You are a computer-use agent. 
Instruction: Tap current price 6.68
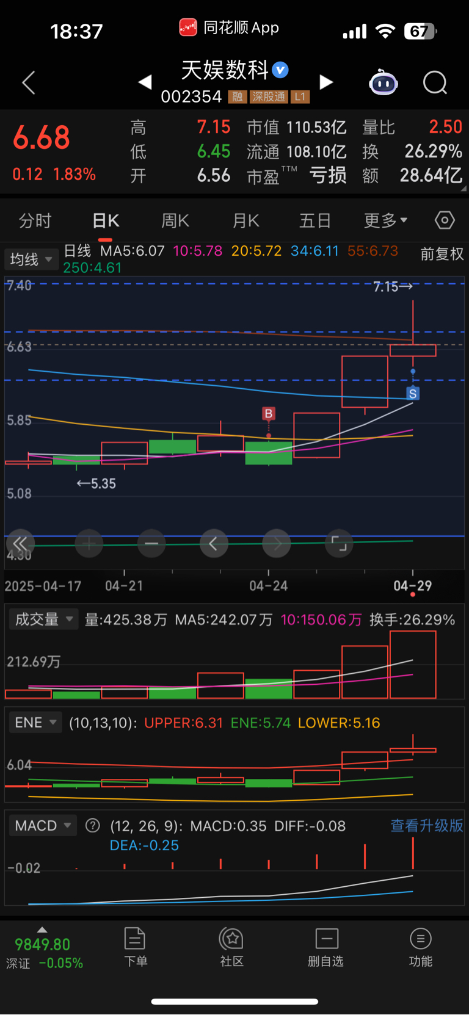42,137
